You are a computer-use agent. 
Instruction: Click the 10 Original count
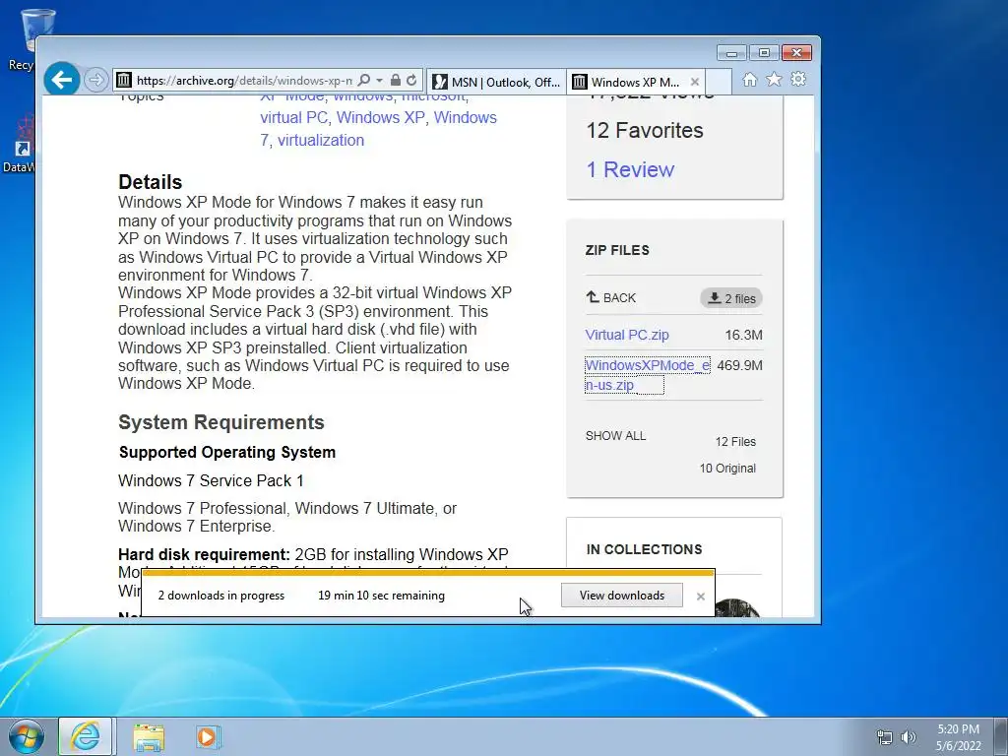tap(727, 468)
